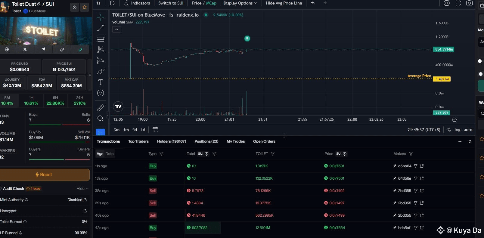Toggle log scale on chart
This screenshot has height=238, width=484.
tap(457, 130)
